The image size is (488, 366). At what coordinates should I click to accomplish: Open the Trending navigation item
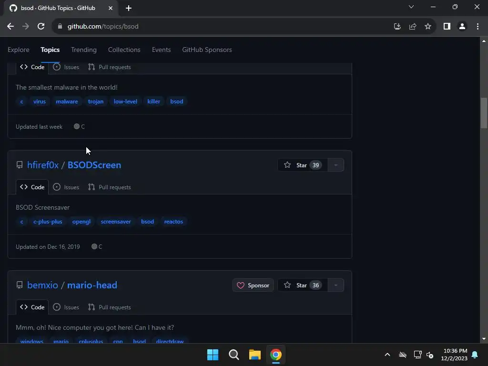[84, 50]
